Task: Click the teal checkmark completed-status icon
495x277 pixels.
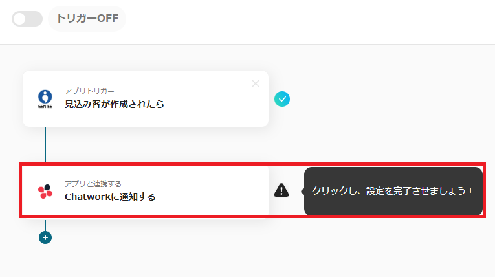Action: click(x=281, y=99)
